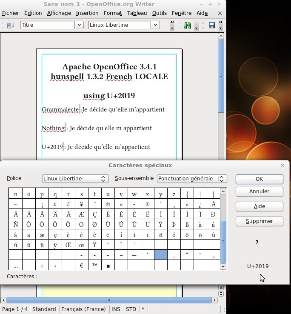Screen dimensions: 291x314
Task: Confirm the dialog with the OK button
Action: (260, 179)
